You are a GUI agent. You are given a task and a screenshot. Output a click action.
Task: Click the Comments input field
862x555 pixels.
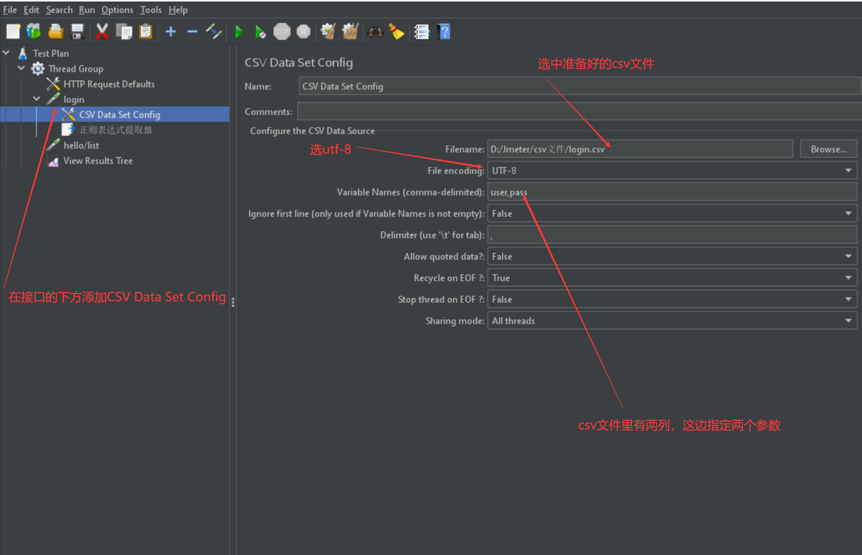pyautogui.click(x=579, y=111)
